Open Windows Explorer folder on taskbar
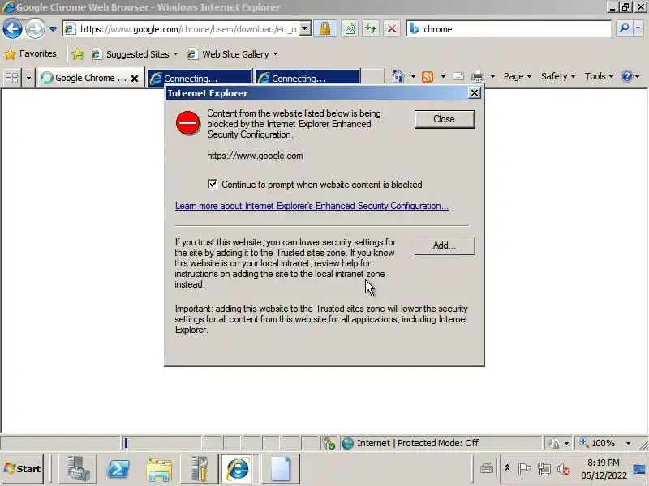Screen dimensions: 649x486 tap(159, 469)
